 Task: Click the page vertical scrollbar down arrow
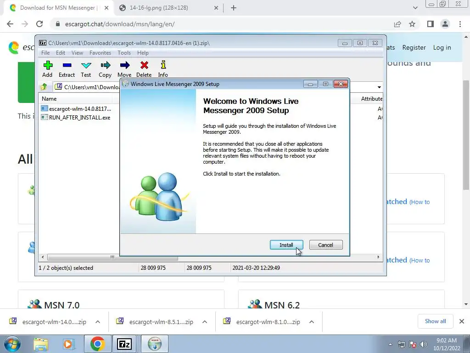tap(466, 305)
